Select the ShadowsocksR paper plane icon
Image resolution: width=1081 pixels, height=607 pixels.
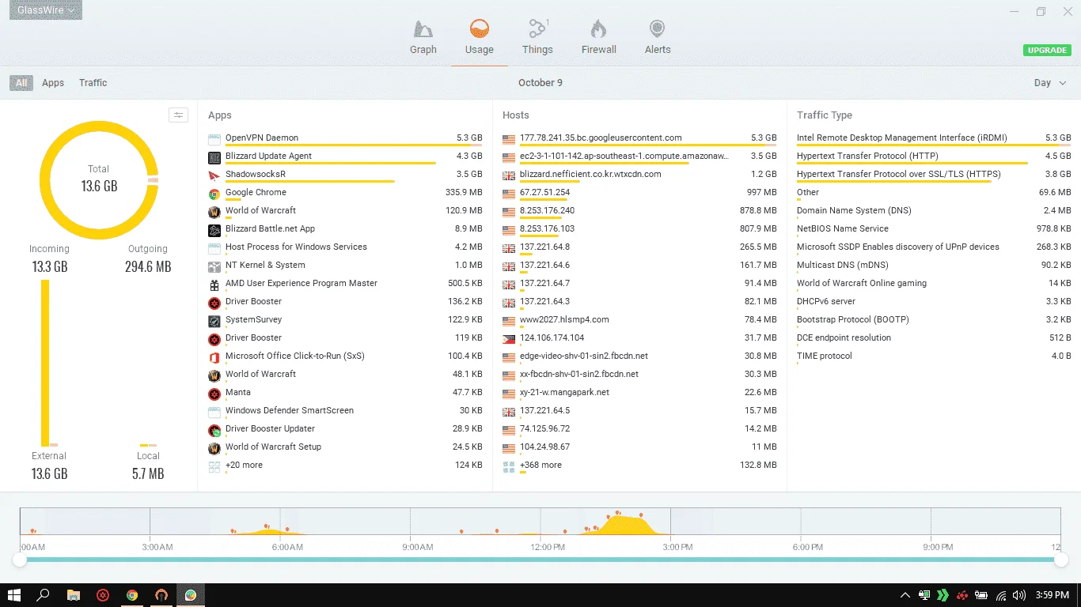[x=214, y=175]
